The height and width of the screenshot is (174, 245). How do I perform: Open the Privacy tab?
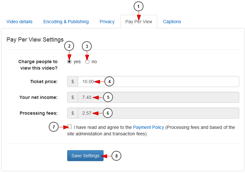click(x=107, y=22)
